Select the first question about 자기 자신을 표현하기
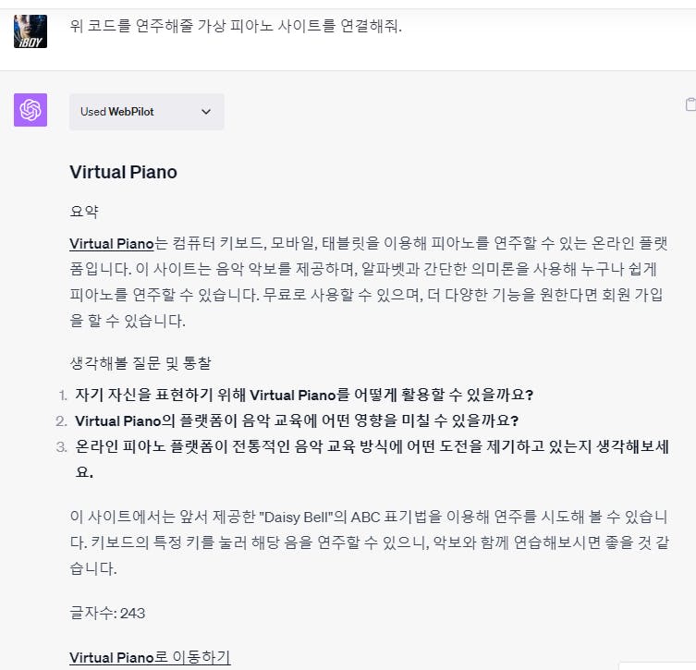The height and width of the screenshot is (670, 696). coord(304,395)
